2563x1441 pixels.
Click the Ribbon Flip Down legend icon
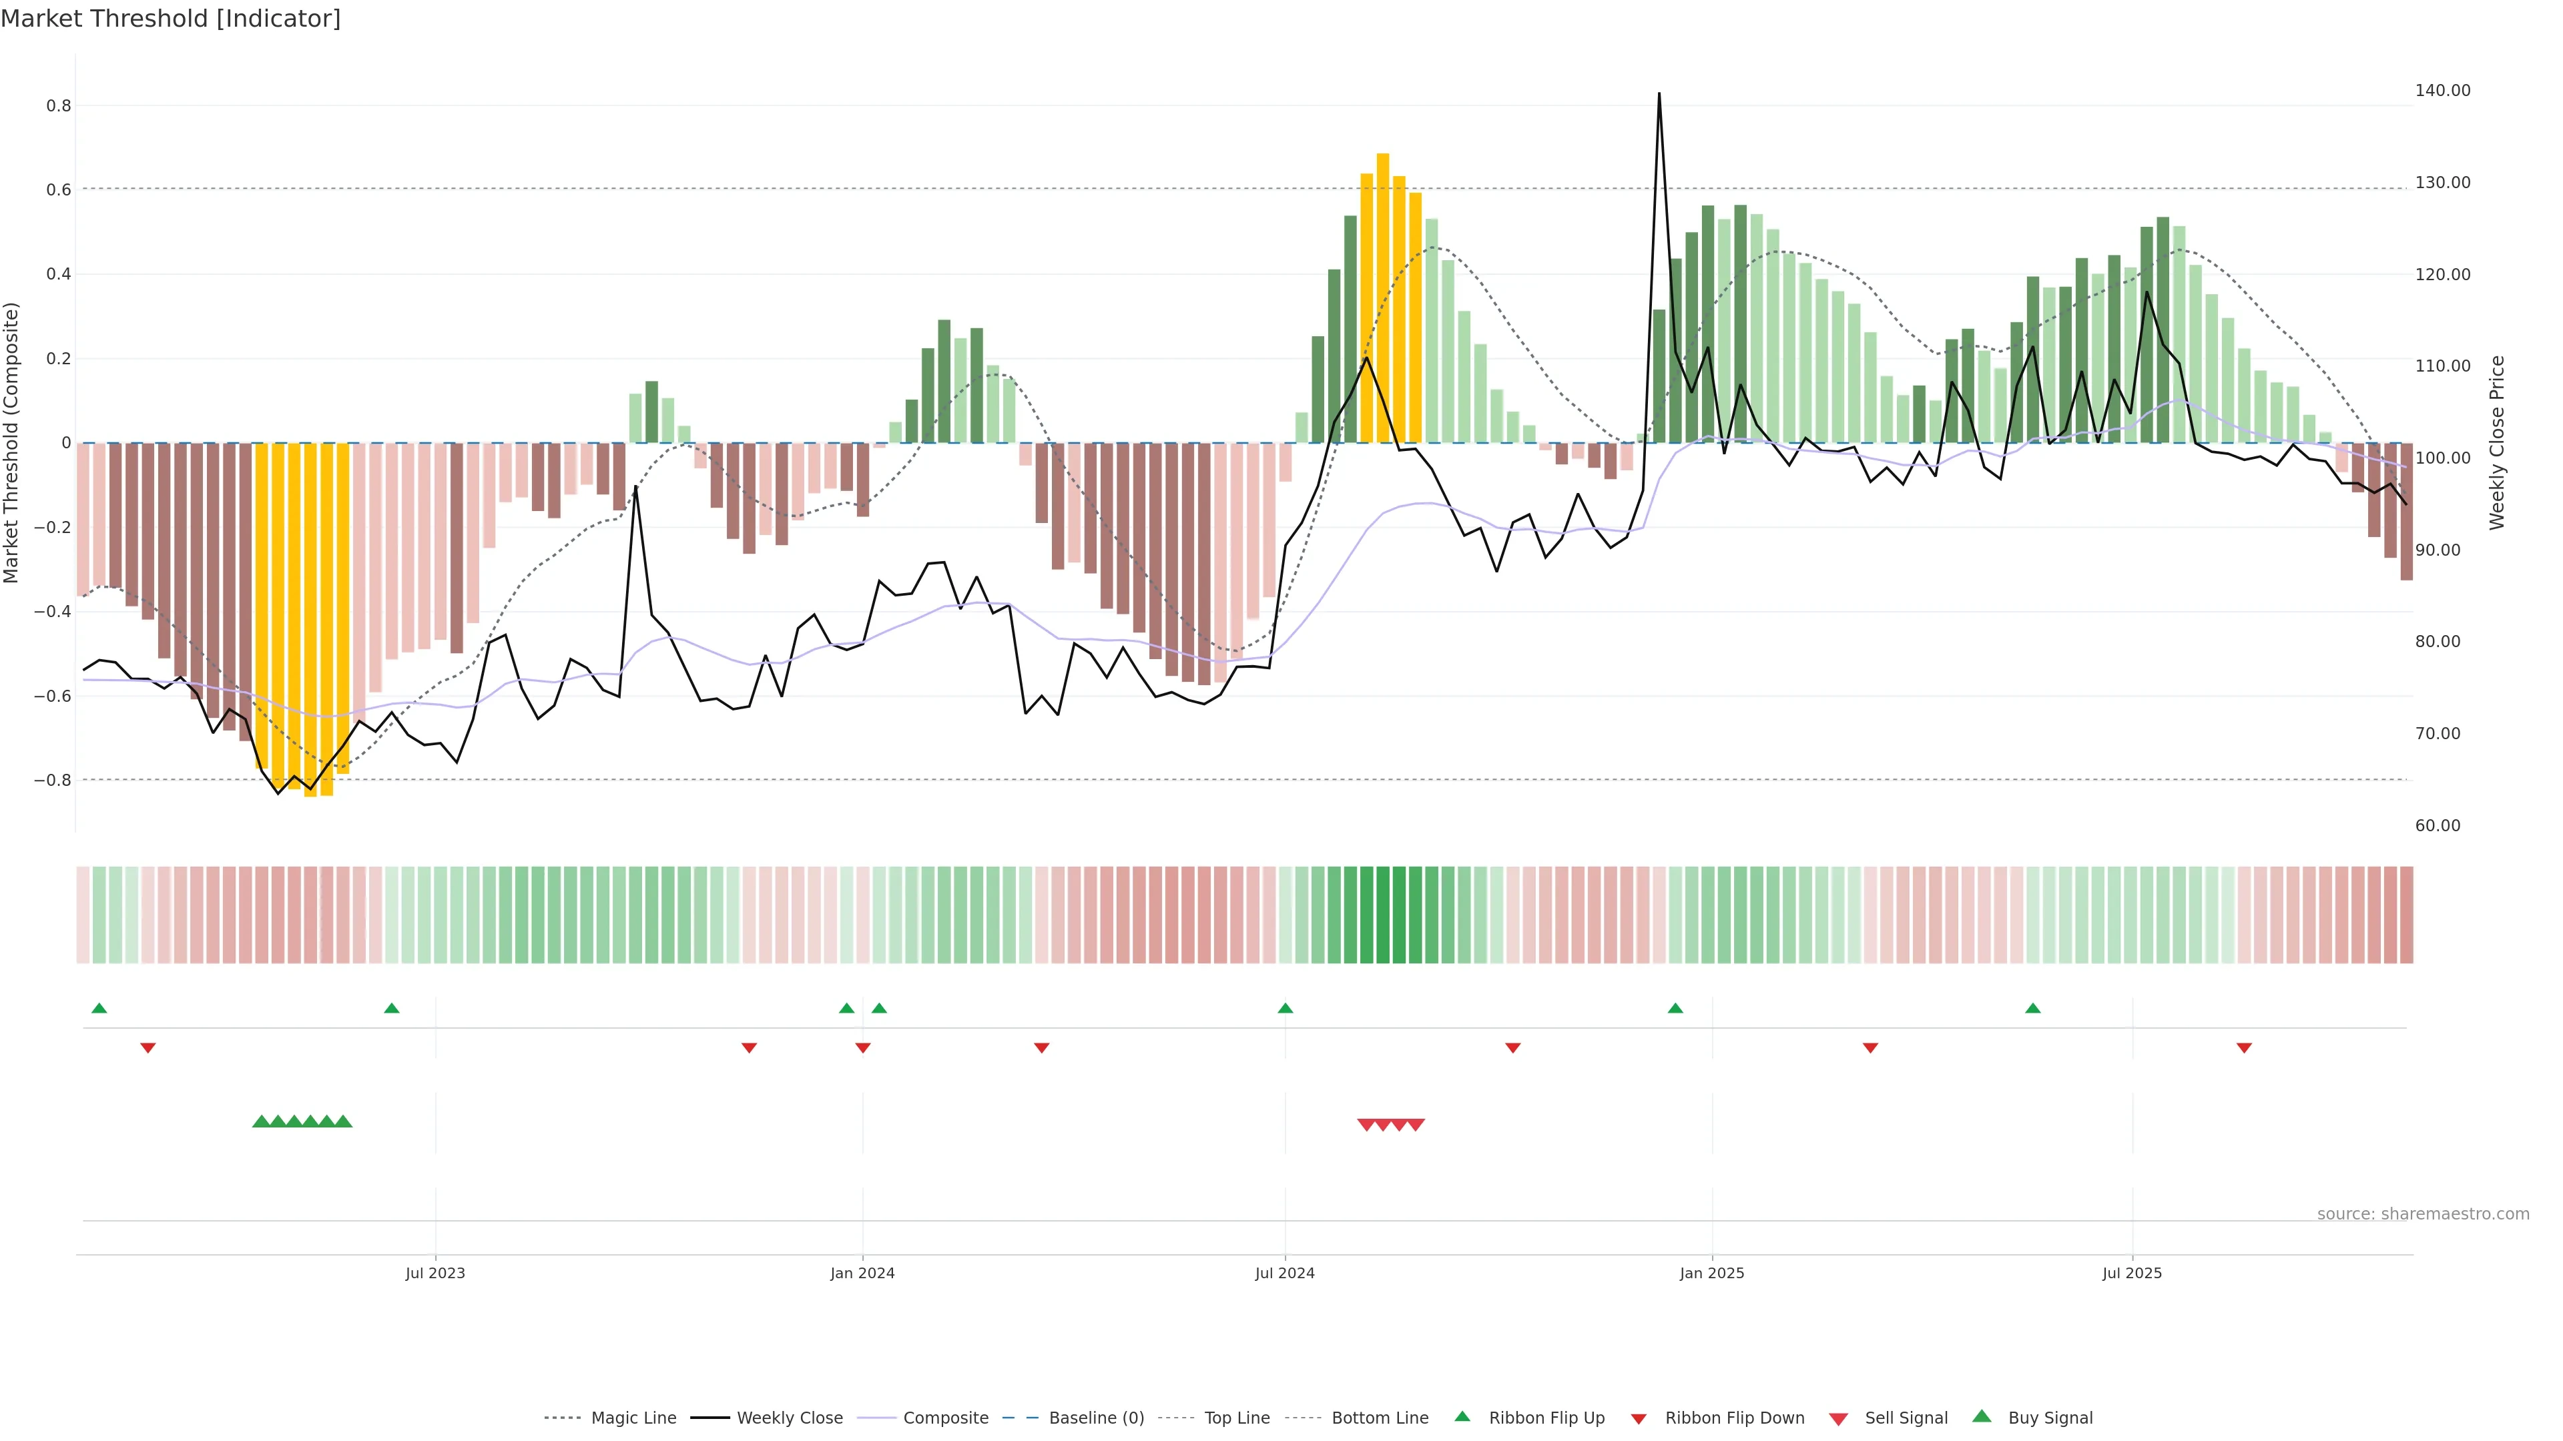click(1638, 1418)
